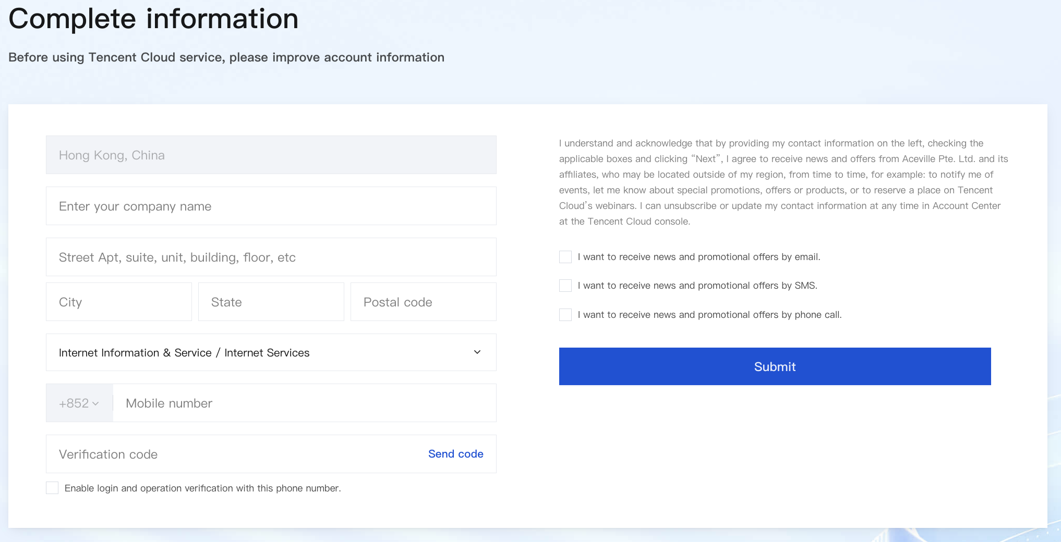Enable email news and promotional offers checkbox
Screen dimensions: 1061x542
[565, 257]
